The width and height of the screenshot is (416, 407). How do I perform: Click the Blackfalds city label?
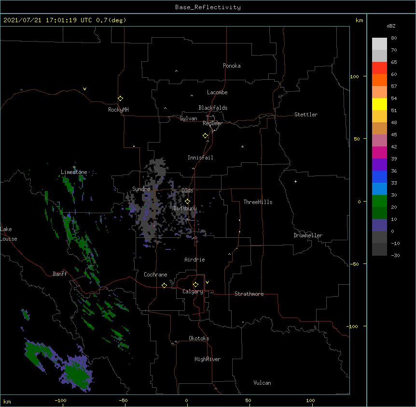(x=213, y=108)
